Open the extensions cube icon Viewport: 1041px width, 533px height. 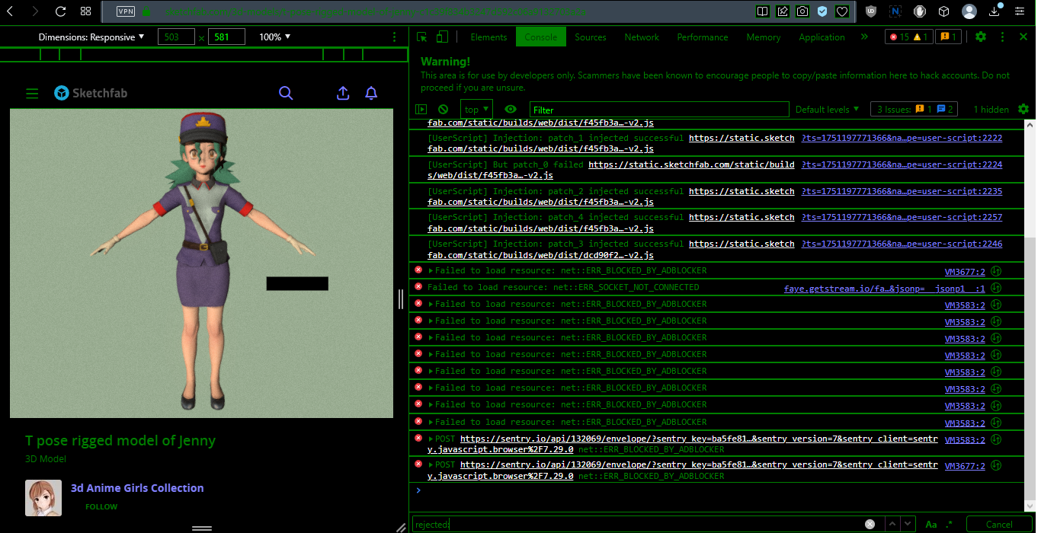tap(943, 11)
